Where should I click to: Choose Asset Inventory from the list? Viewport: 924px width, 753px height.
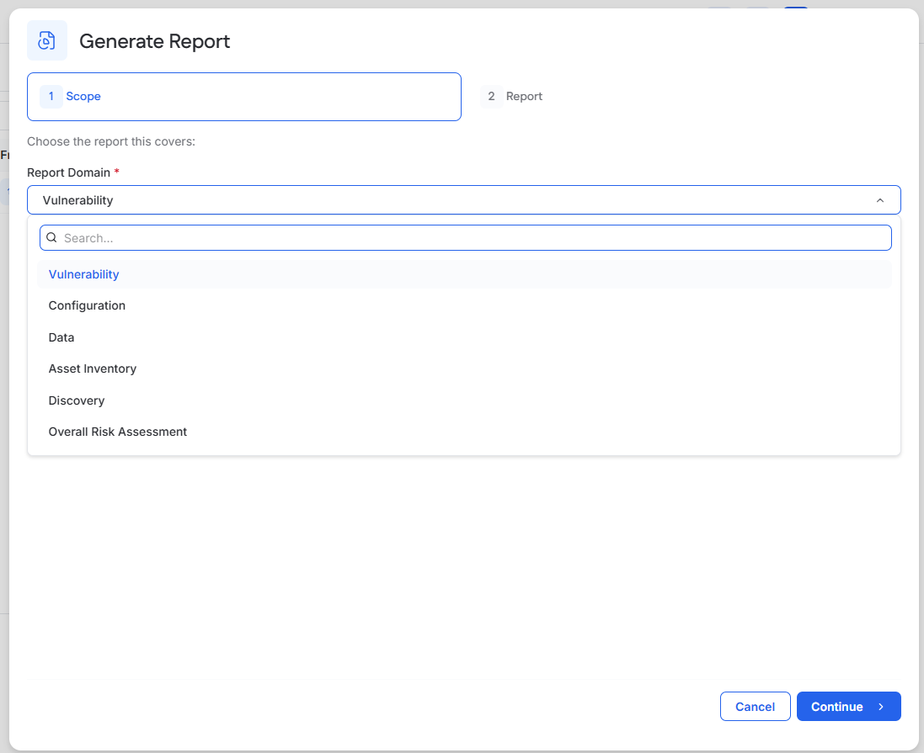click(464, 369)
